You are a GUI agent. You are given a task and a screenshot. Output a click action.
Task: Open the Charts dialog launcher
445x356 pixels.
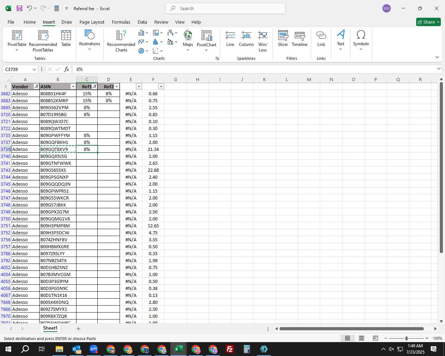[217, 58]
